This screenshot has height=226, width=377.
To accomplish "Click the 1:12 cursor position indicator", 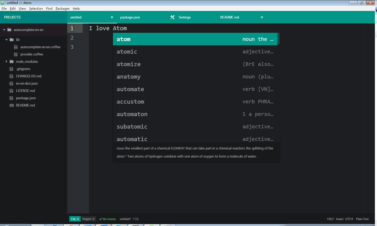I will (136, 219).
